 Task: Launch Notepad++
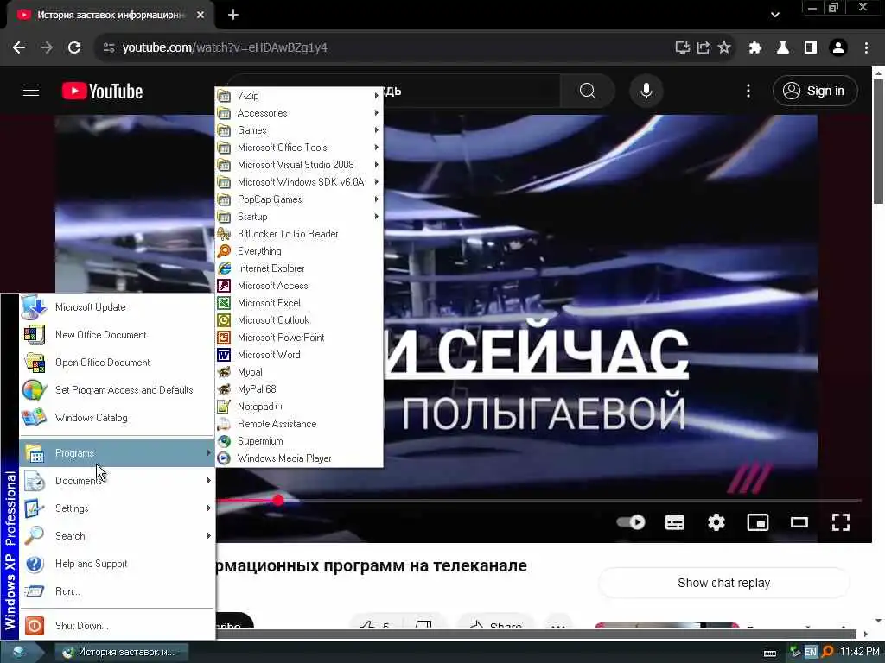click(299, 407)
